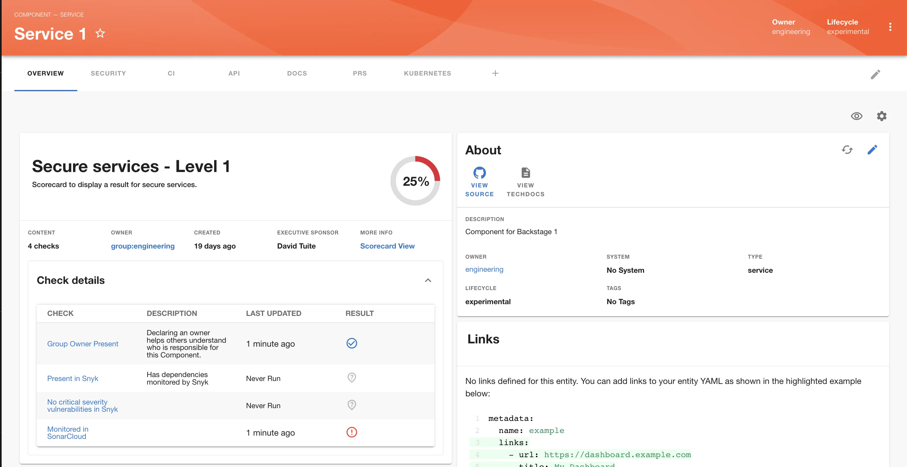This screenshot has height=467, width=907.
Task: Collapse the Check details section
Action: [428, 280]
